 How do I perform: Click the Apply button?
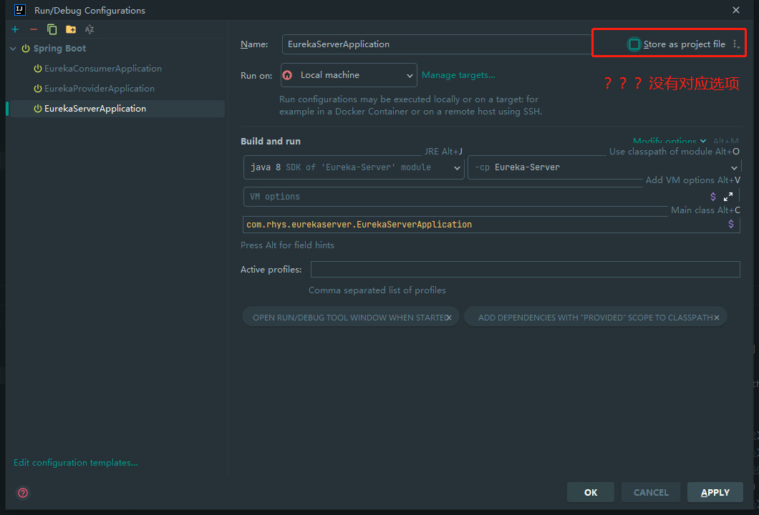tap(715, 492)
